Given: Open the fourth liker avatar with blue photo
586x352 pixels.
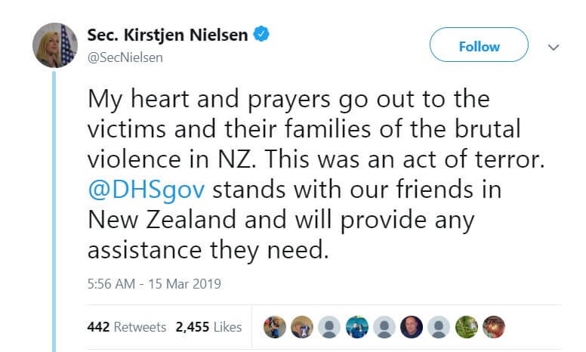Looking at the screenshot, I should click(x=356, y=326).
